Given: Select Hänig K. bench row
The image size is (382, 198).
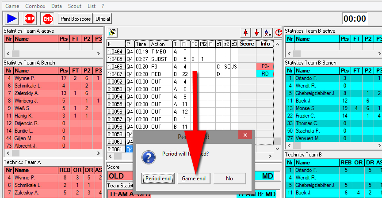Looking at the screenshot, I should [x=53, y=116].
